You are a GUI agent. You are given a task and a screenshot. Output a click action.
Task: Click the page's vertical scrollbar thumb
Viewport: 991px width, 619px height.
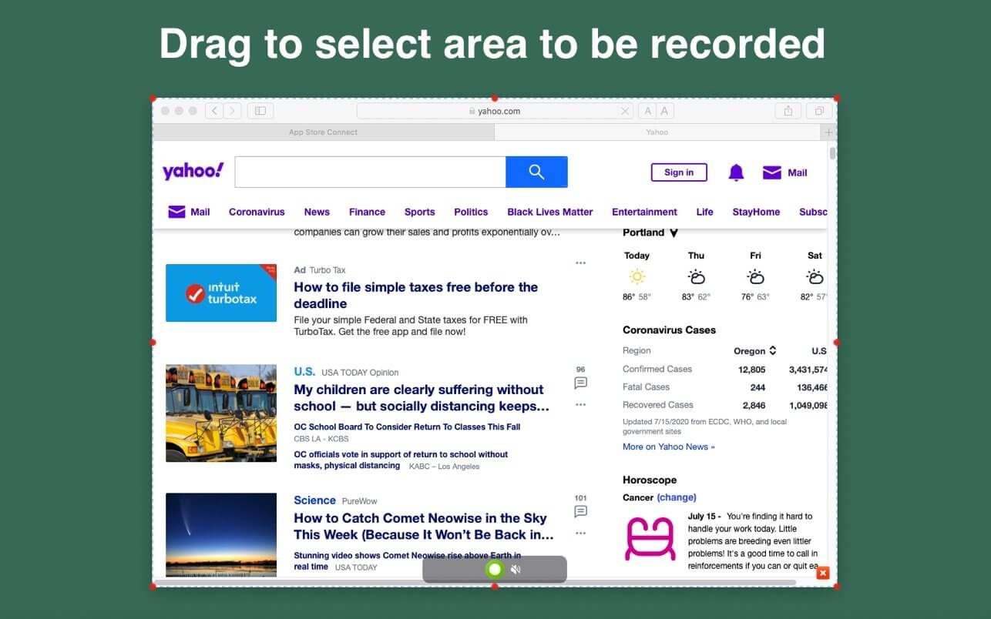832,153
